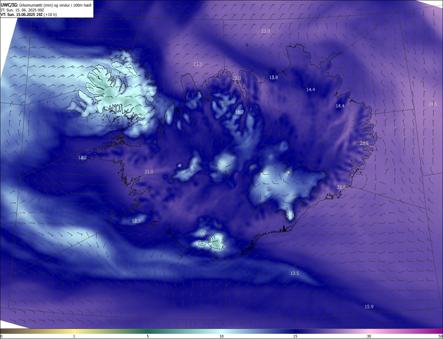Select the 15.9 value label

pos(369,307)
